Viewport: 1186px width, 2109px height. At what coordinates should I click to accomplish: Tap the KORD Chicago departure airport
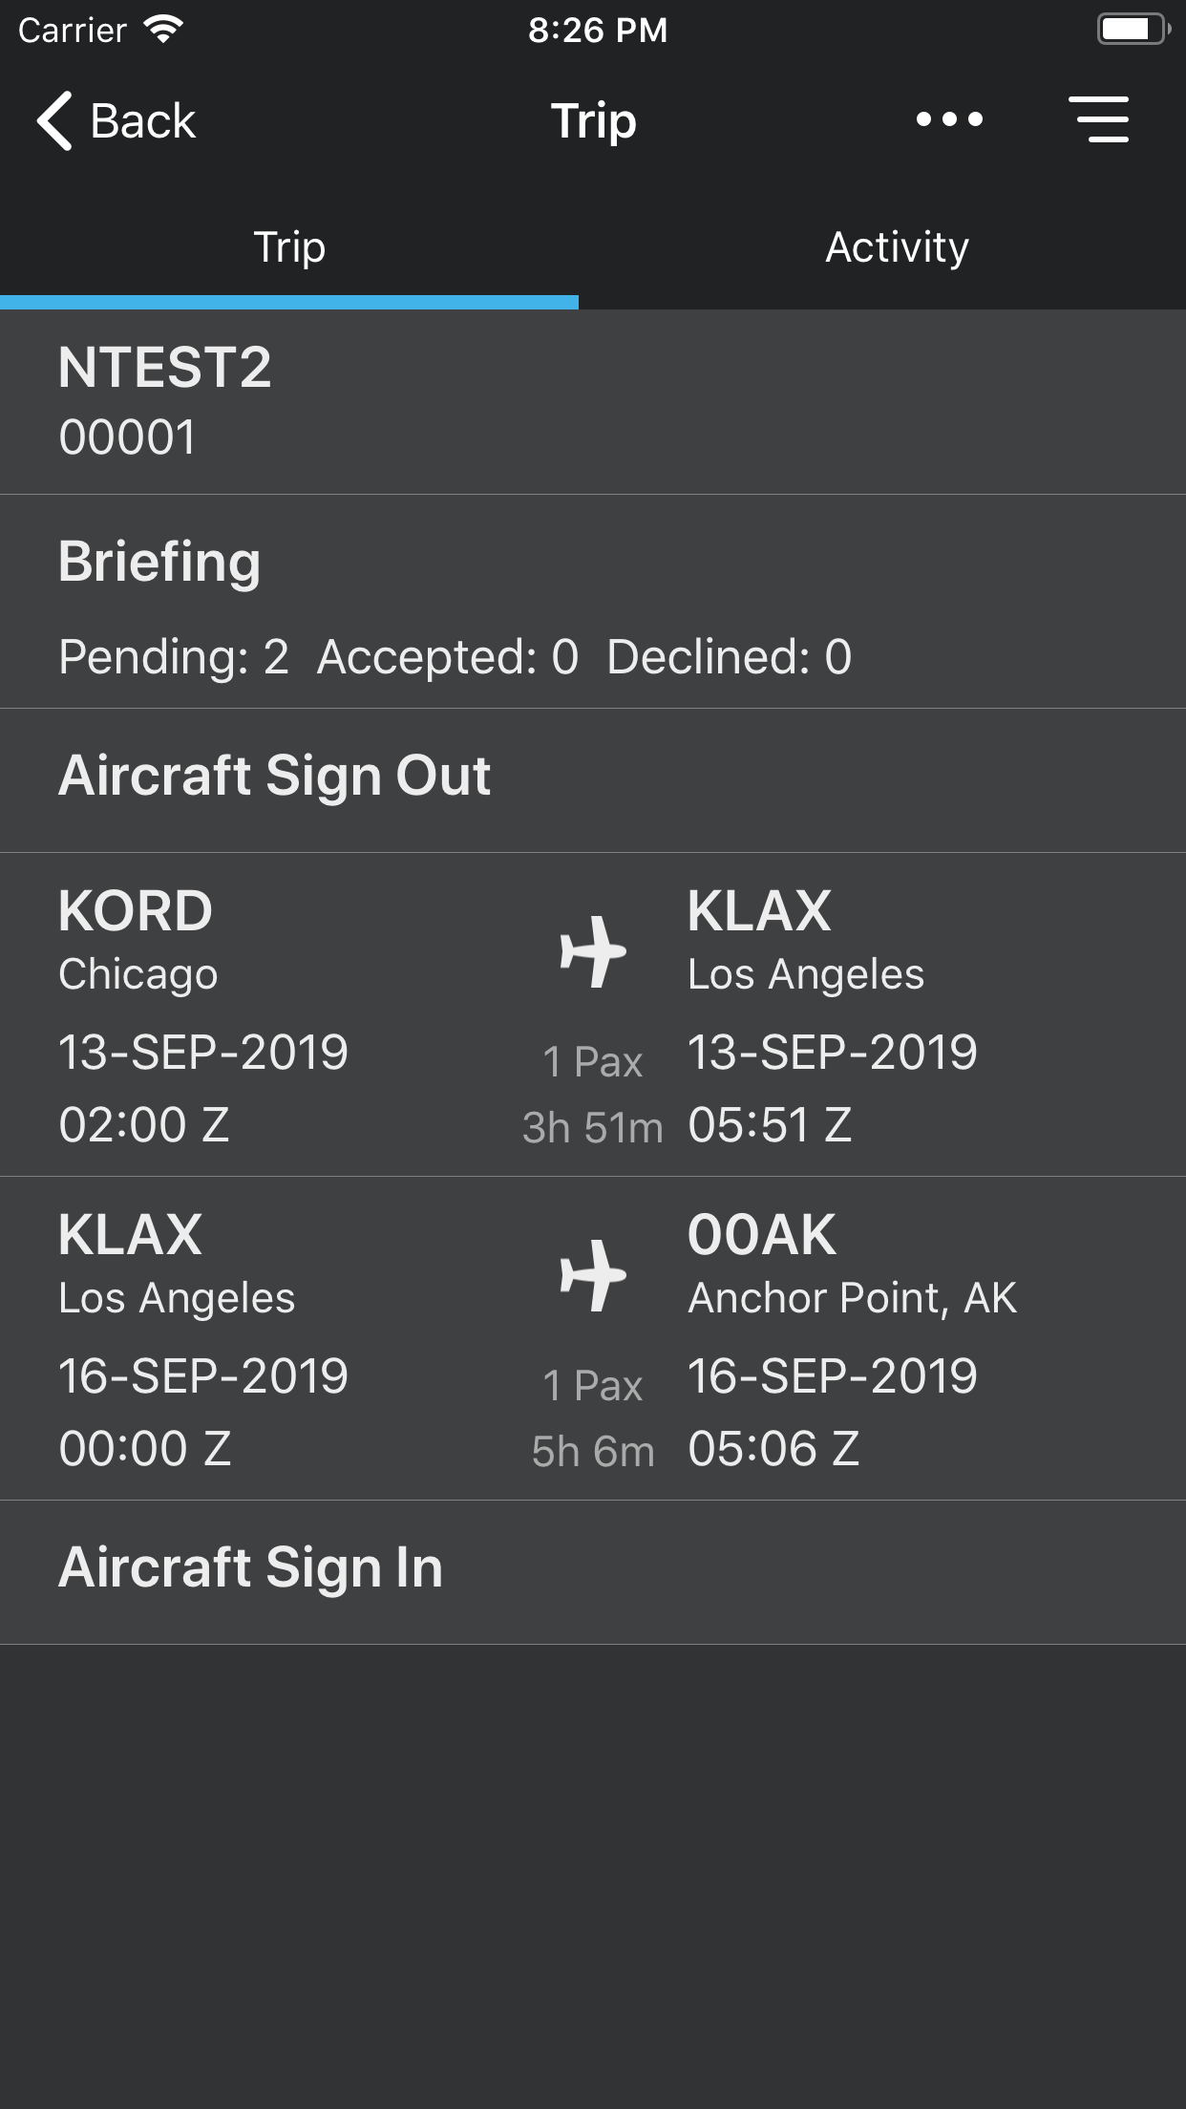[138, 938]
